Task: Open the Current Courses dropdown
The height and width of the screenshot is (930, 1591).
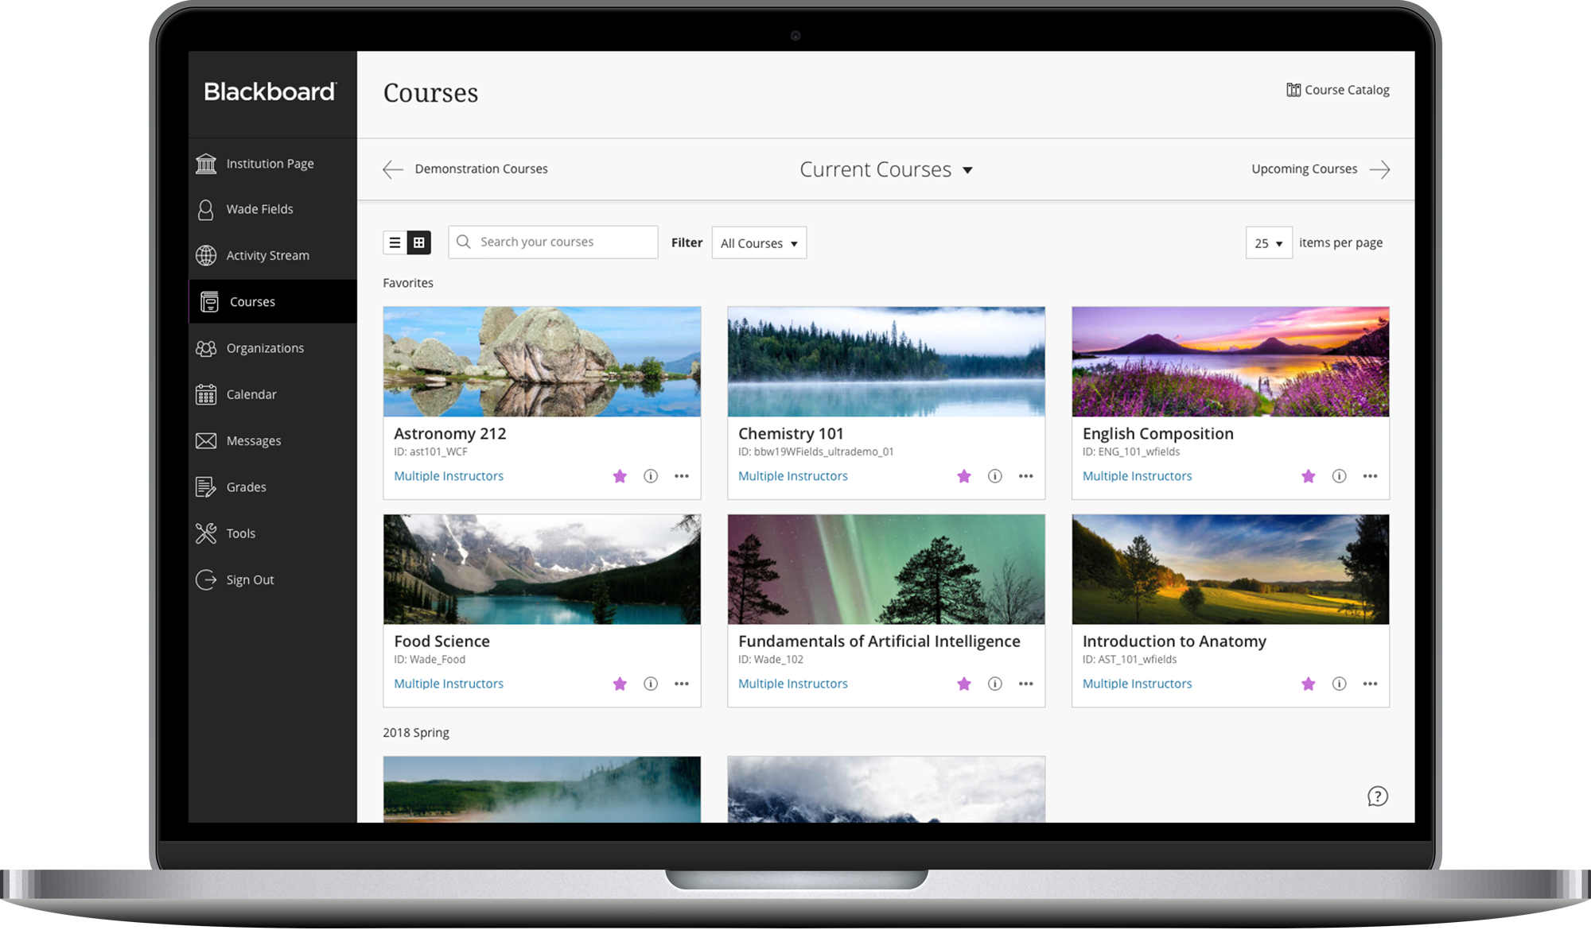Action: (x=885, y=169)
